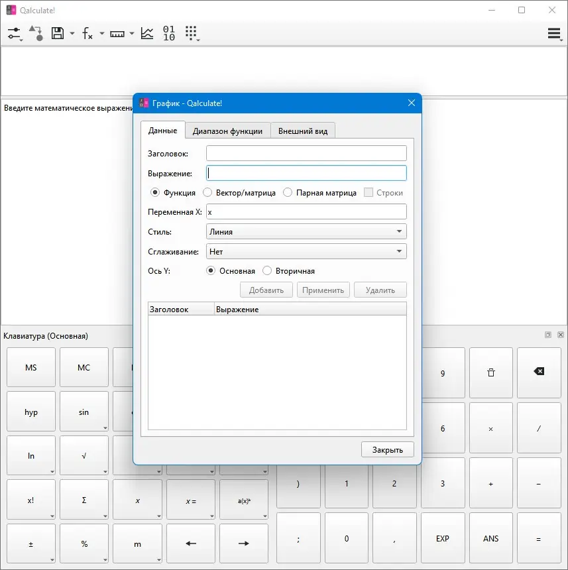Click the sin function key
The height and width of the screenshot is (570, 568).
coord(84,412)
